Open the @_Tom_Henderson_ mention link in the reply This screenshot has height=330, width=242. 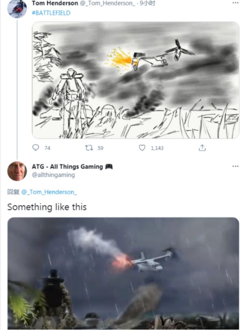tap(49, 192)
